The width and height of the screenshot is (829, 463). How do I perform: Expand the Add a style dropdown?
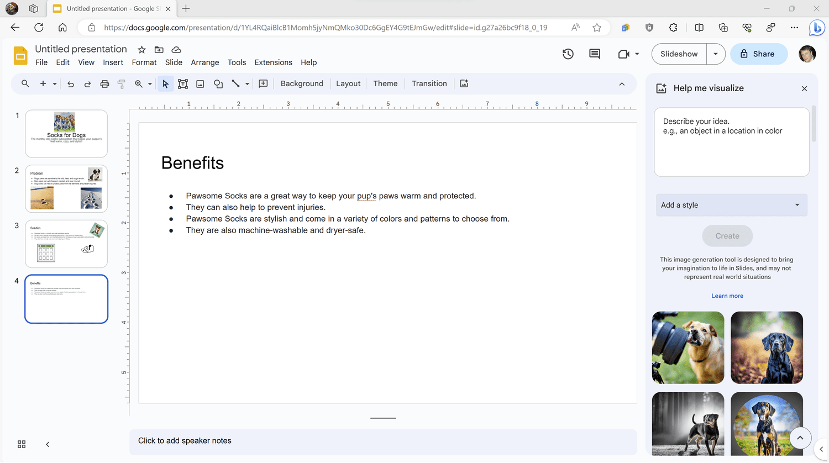point(731,205)
